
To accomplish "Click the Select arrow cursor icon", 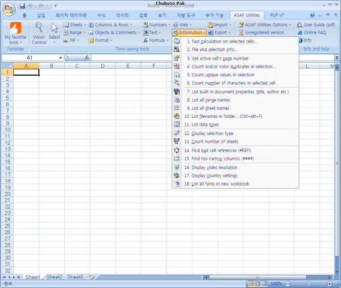I will (55, 28).
